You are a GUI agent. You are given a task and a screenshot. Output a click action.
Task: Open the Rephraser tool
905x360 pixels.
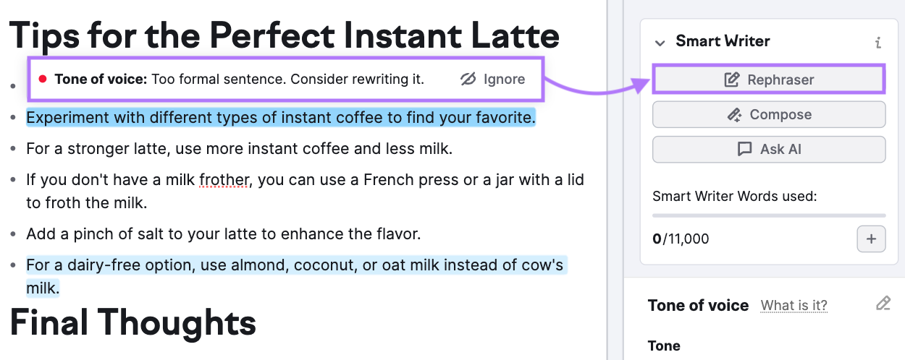[x=769, y=80]
